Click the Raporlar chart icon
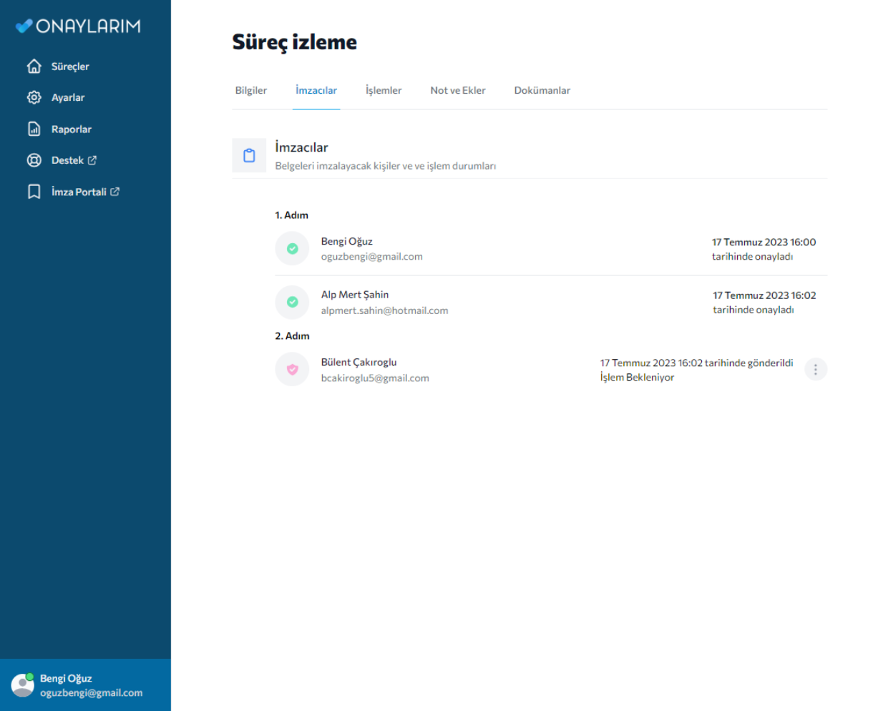The image size is (888, 711). click(x=34, y=129)
